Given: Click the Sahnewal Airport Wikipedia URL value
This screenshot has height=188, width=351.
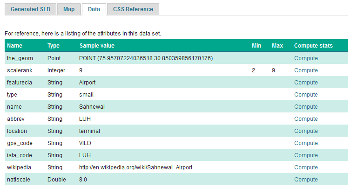Looking at the screenshot, I should [136, 167].
